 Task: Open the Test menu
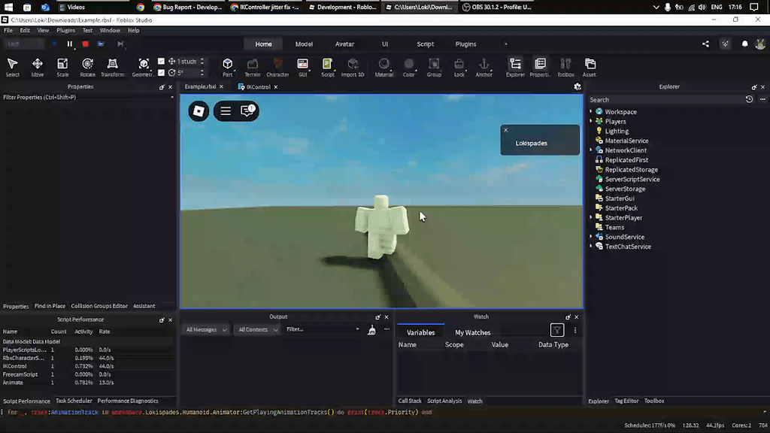click(x=87, y=30)
